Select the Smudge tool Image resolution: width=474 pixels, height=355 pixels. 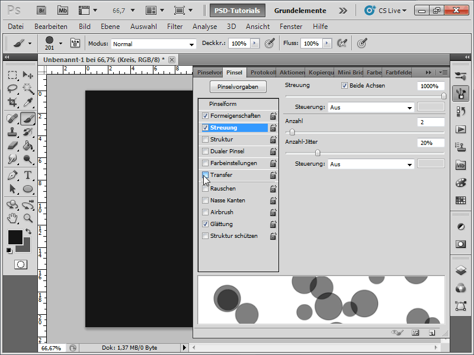pyautogui.click(x=12, y=159)
